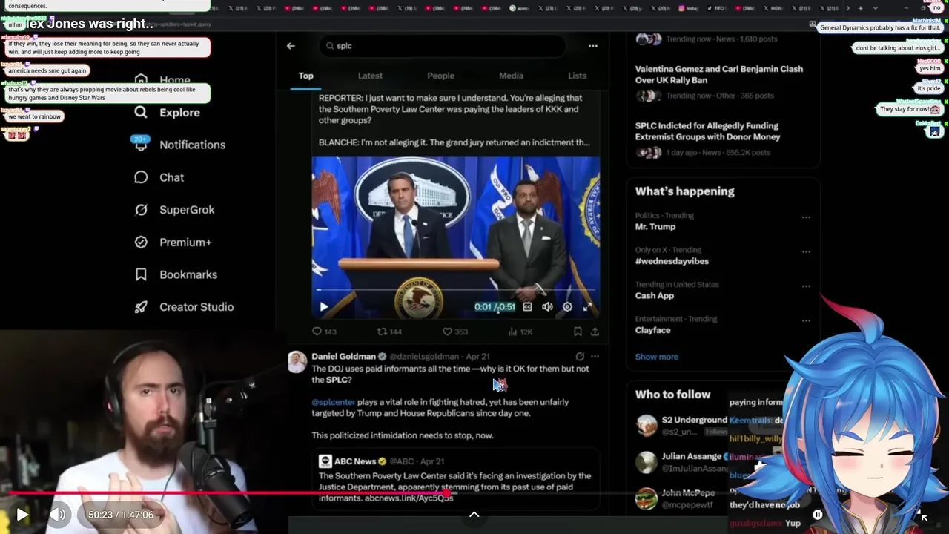Open more options for Cash App trend
Image resolution: width=949 pixels, height=534 pixels.
point(806,286)
